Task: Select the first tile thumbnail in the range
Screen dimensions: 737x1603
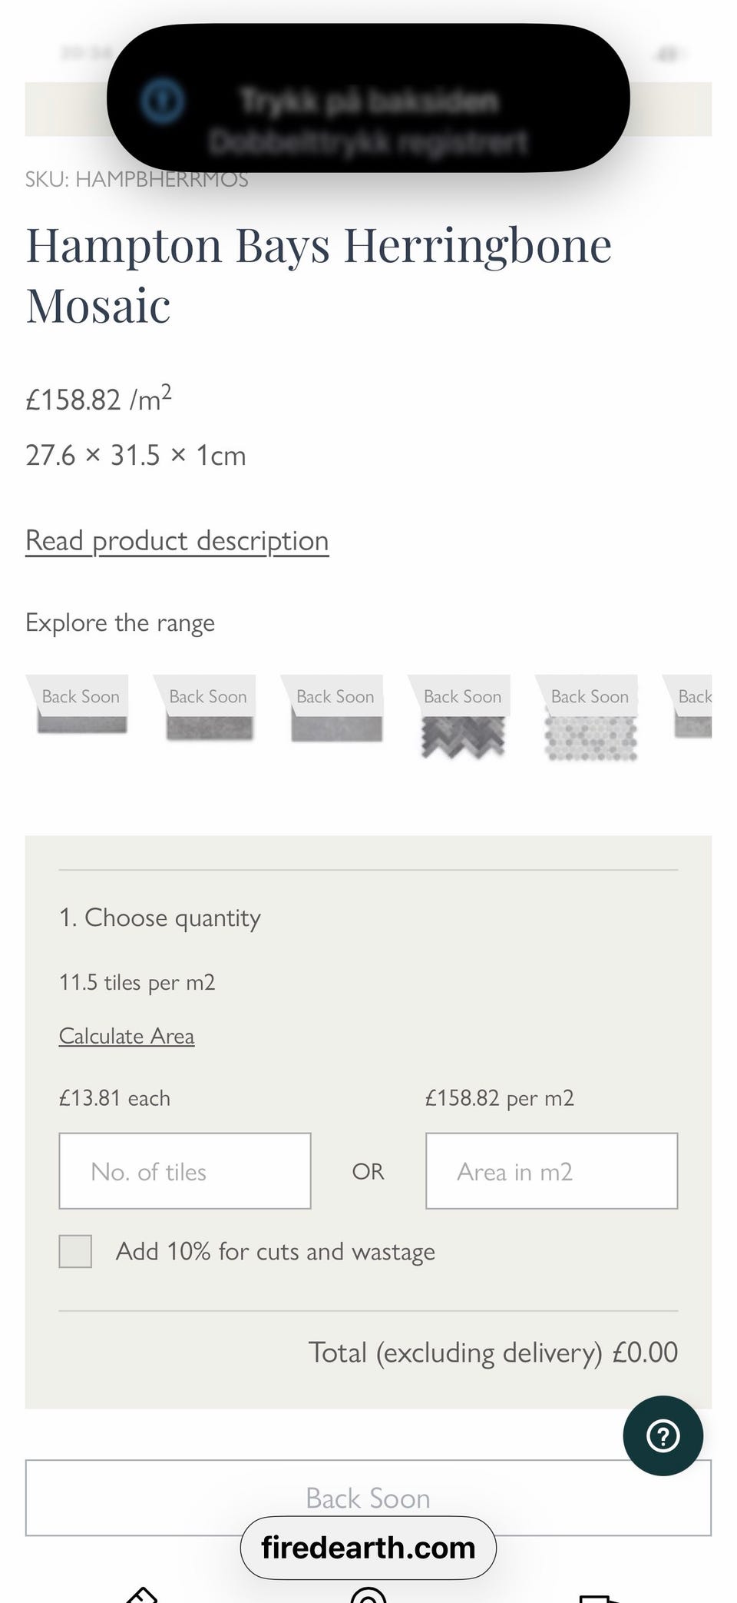Action: coord(81,716)
